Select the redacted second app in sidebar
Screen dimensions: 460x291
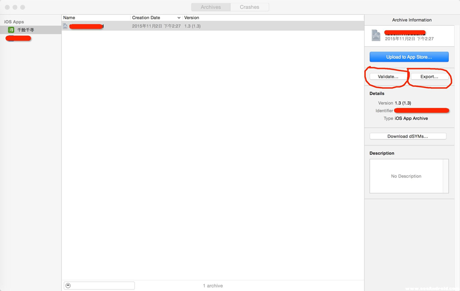(19, 39)
